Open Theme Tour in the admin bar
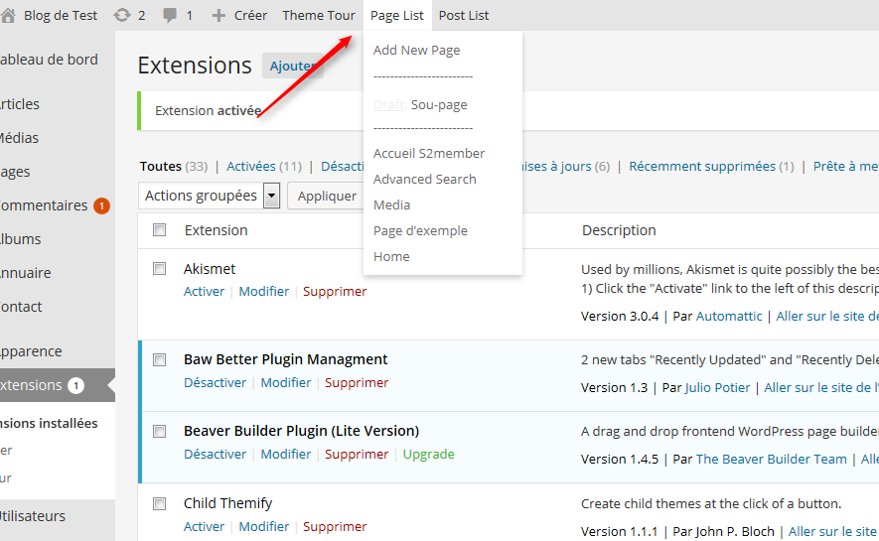 pyautogui.click(x=319, y=15)
